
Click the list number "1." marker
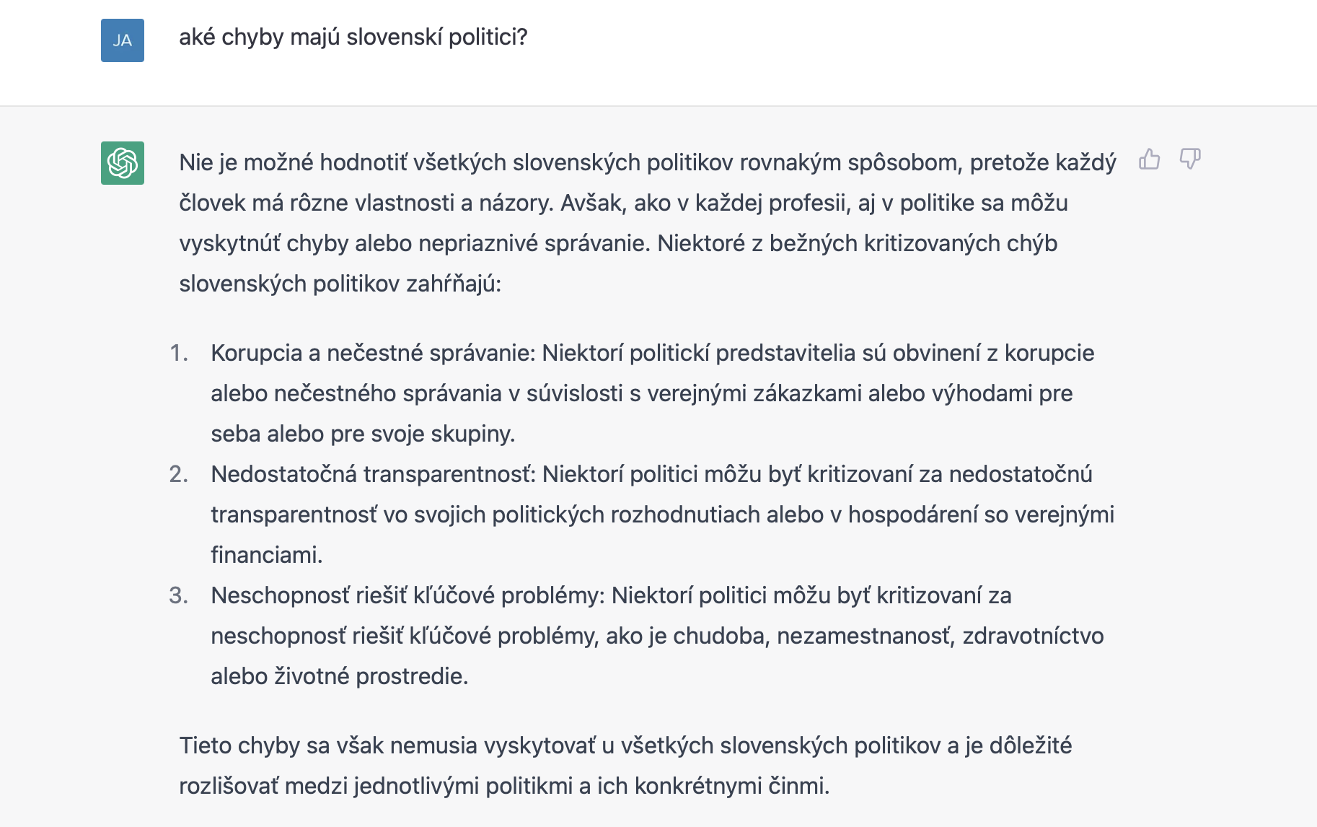(179, 353)
